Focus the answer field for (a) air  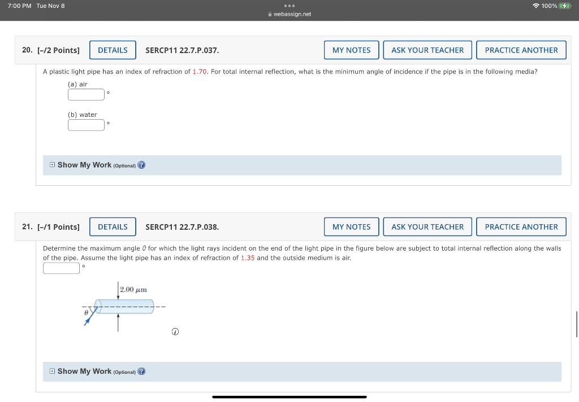coord(86,94)
